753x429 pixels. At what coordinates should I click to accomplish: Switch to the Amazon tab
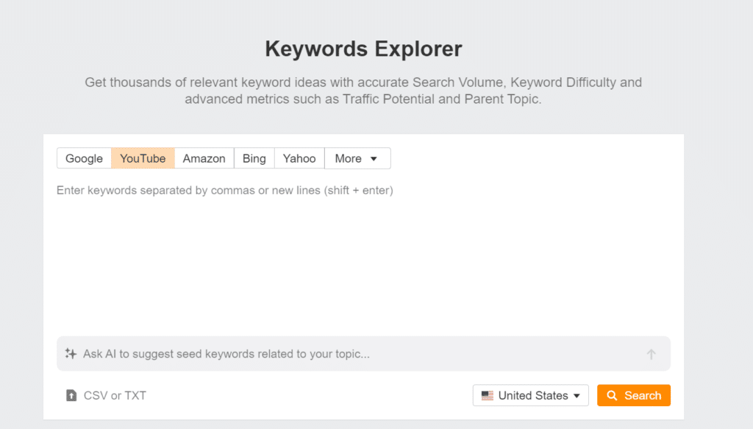(x=204, y=158)
